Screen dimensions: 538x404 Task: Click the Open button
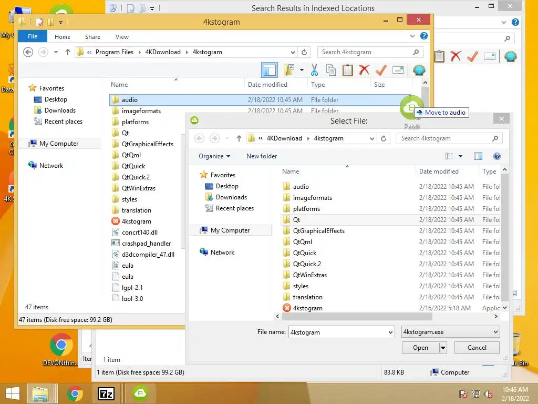click(x=420, y=348)
